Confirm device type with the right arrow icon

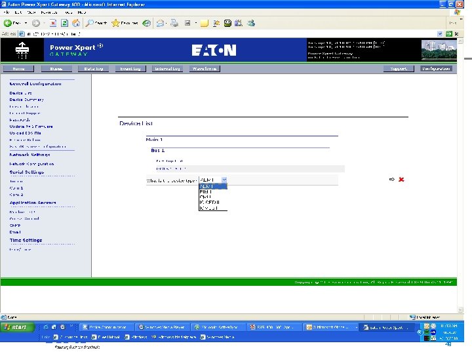click(391, 179)
